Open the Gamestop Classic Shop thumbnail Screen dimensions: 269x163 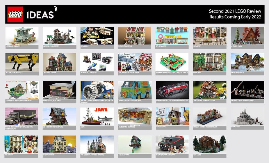click(59, 90)
